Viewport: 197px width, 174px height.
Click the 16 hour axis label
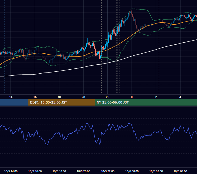(35, 97)
